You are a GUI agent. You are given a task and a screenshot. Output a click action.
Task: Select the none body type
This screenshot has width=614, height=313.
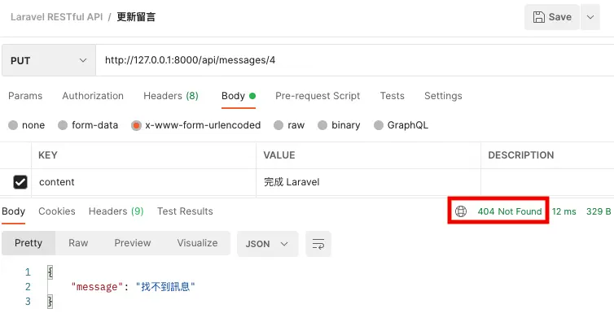[26, 125]
